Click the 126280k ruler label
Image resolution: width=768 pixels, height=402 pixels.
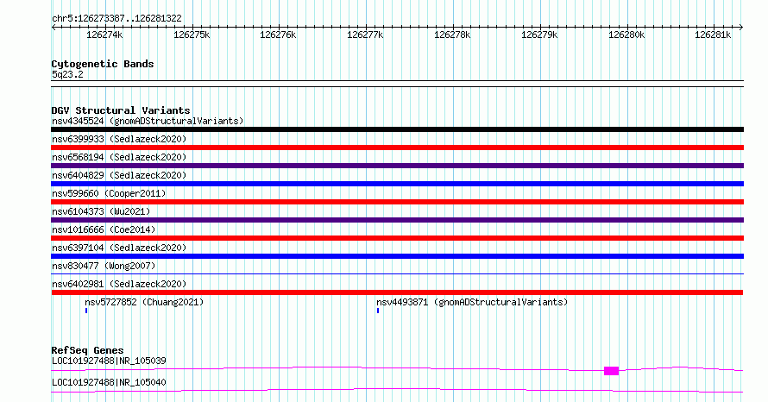coord(626,35)
